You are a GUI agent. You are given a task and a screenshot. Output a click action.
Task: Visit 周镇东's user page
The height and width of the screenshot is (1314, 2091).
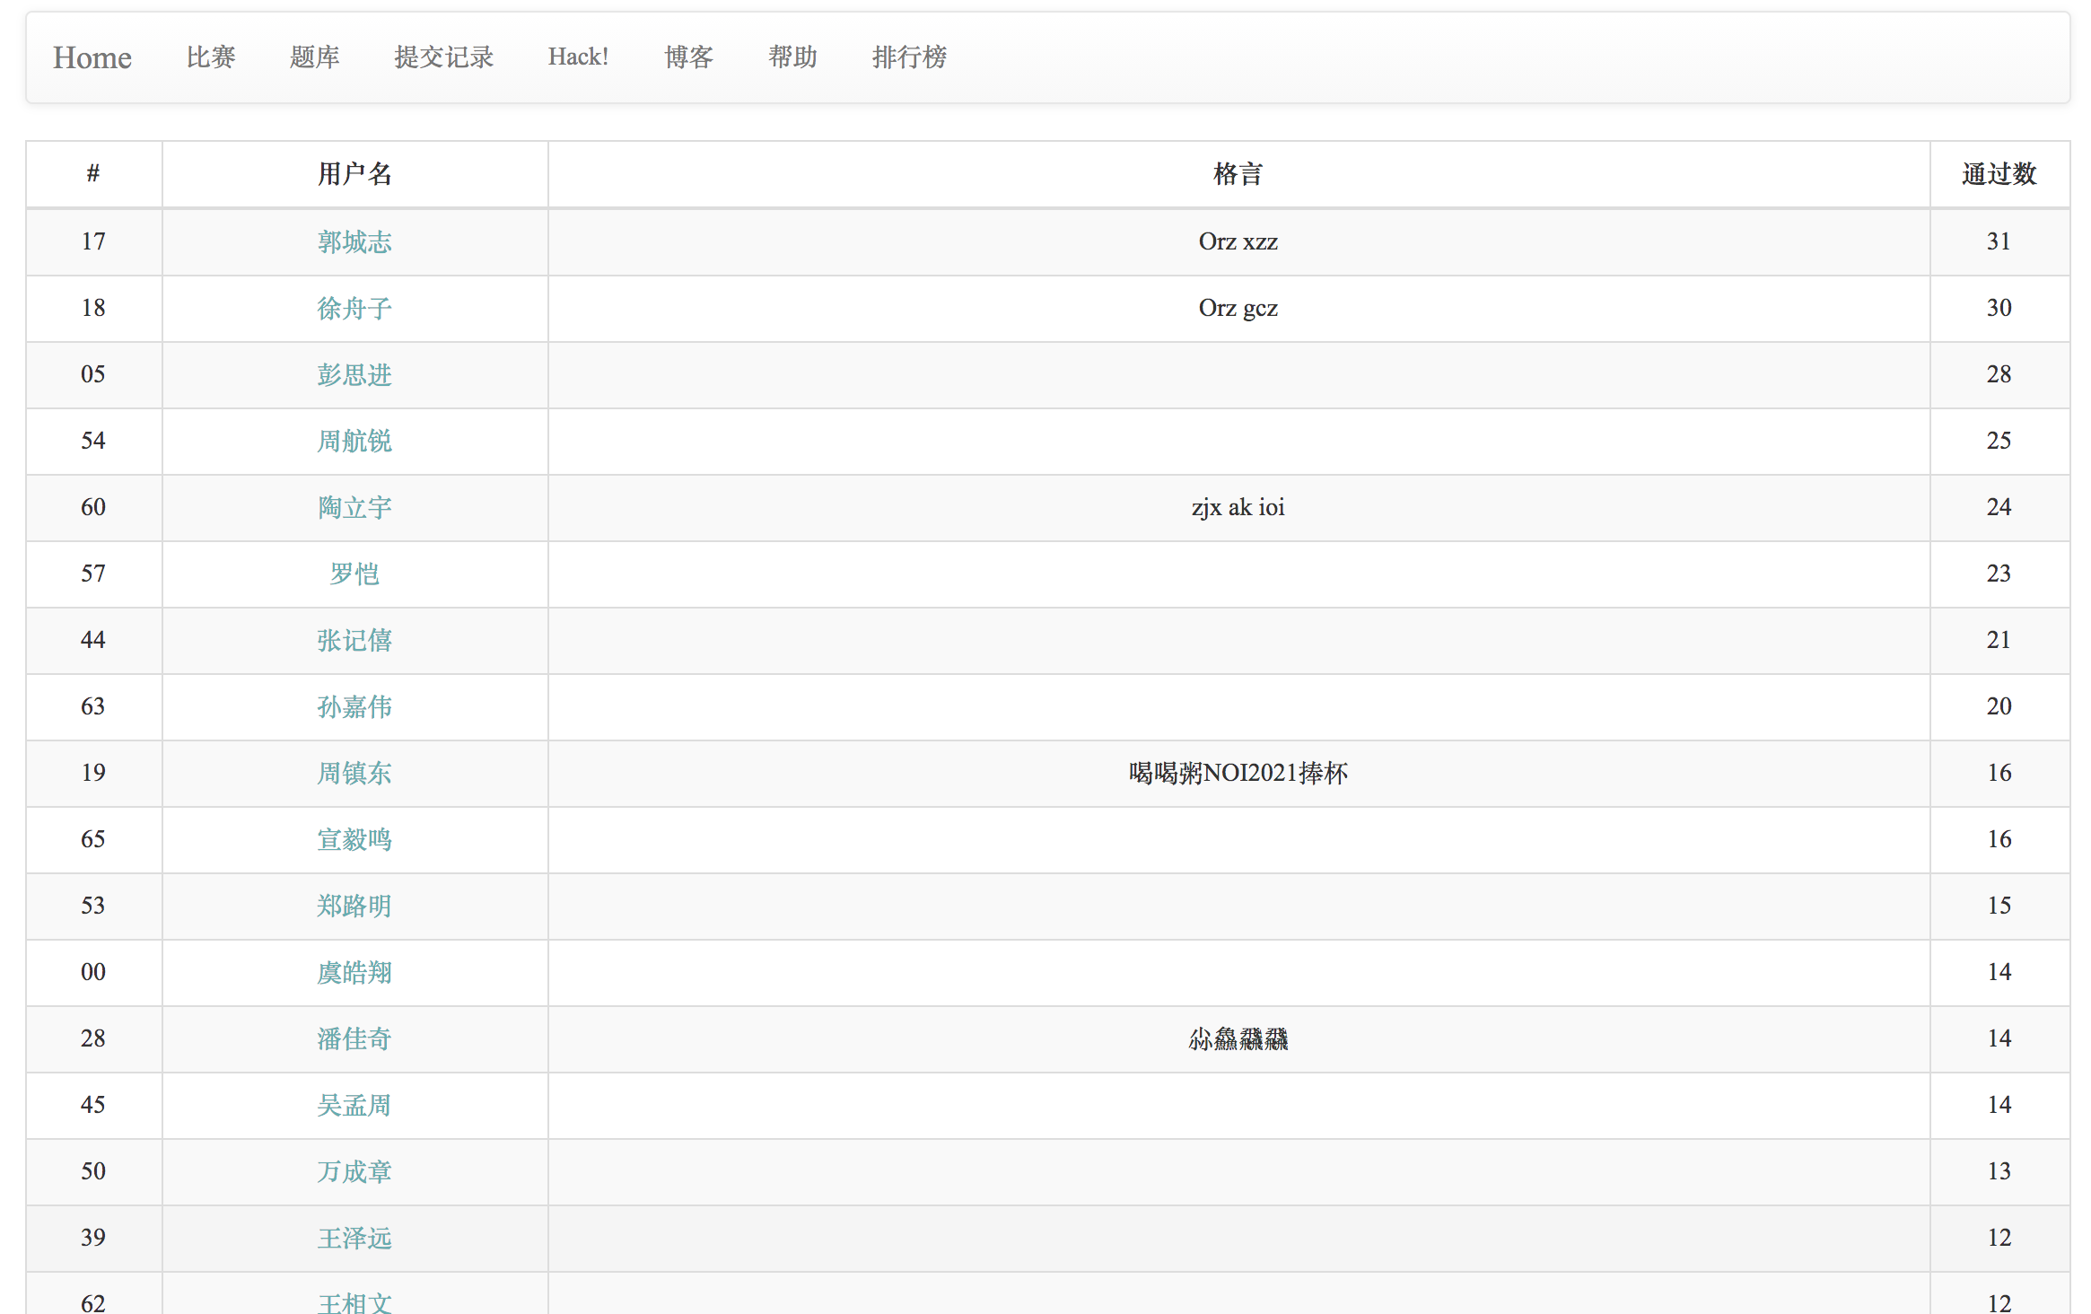click(x=354, y=773)
